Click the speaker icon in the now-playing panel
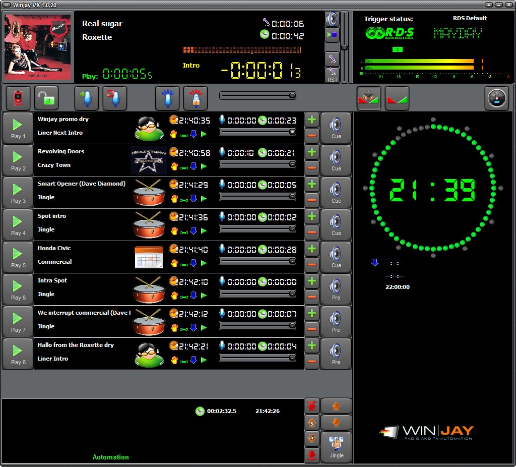The height and width of the screenshot is (467, 516). point(332,19)
